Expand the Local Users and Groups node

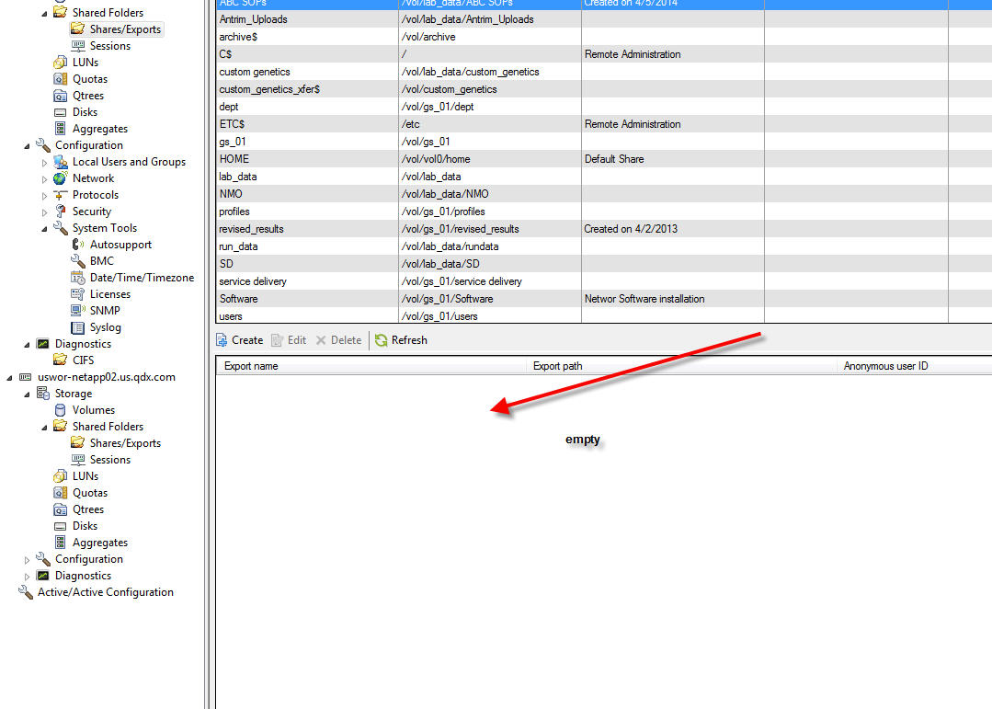point(44,163)
